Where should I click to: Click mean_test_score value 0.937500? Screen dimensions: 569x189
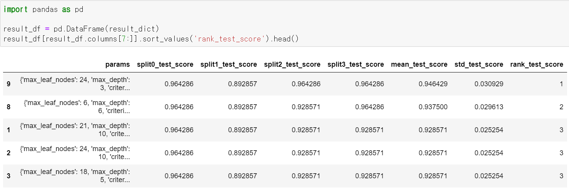[433, 107]
